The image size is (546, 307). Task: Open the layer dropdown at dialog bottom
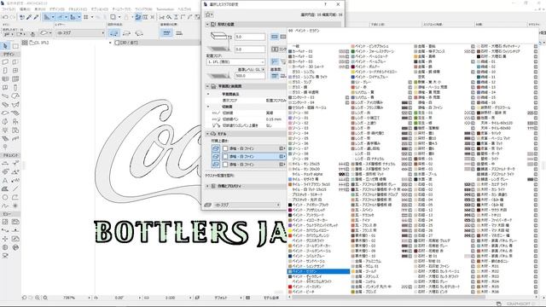(x=247, y=205)
